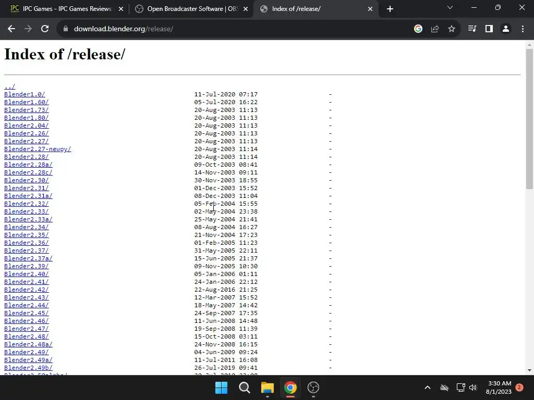The width and height of the screenshot is (534, 400).
Task: Open the parent directory ../ link
Action: click(9, 86)
